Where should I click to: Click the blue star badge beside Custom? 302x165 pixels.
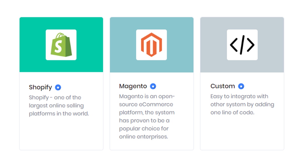pos(241,86)
